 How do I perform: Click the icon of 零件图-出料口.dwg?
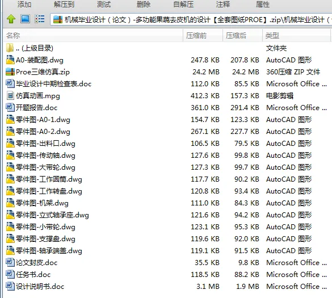click(x=10, y=143)
